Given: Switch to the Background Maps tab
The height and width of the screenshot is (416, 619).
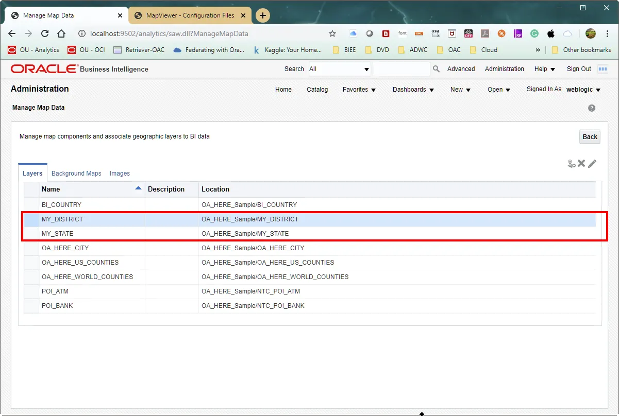Looking at the screenshot, I should tap(76, 174).
